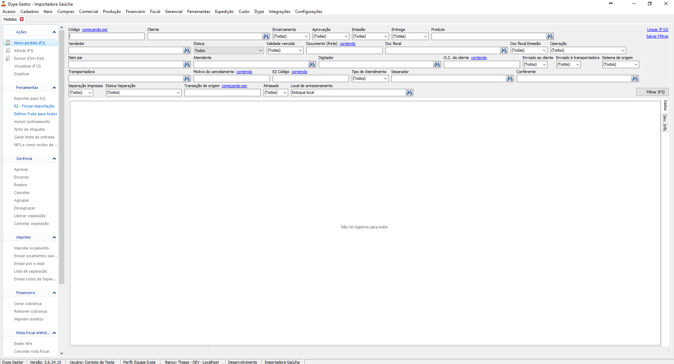674x364 pixels.
Task: Open the Status dropdown showing Todos
Action: [228, 51]
